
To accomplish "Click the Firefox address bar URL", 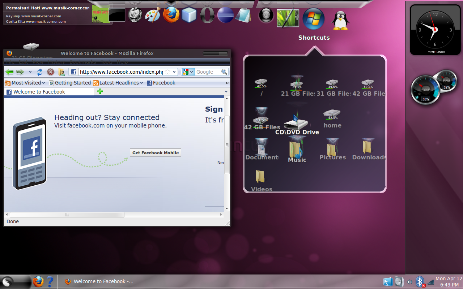I will [121, 72].
